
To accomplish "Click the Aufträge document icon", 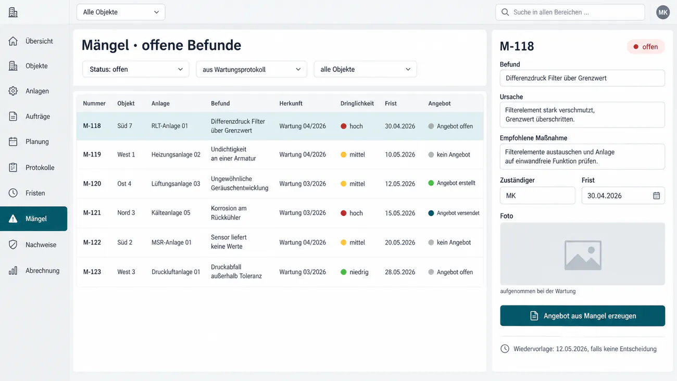I will [13, 117].
